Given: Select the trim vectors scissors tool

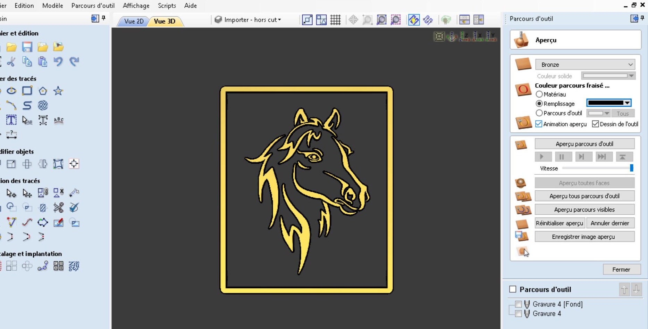Looking at the screenshot, I should (x=58, y=207).
